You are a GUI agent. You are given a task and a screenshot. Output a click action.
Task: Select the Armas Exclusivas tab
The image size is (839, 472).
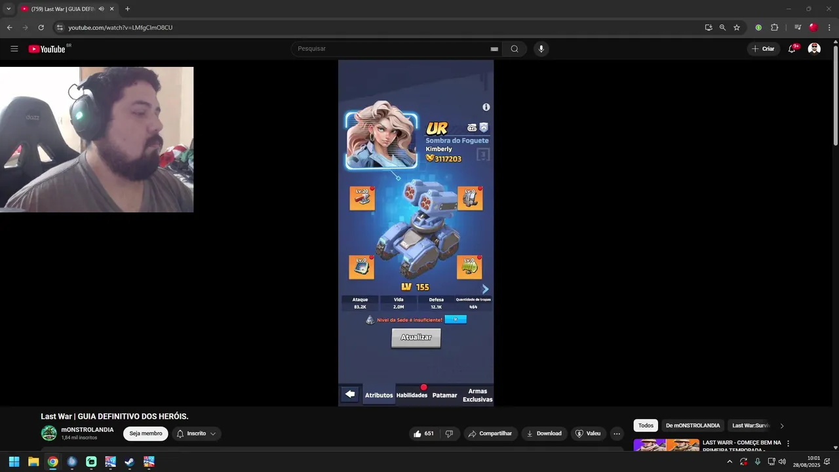pyautogui.click(x=477, y=395)
